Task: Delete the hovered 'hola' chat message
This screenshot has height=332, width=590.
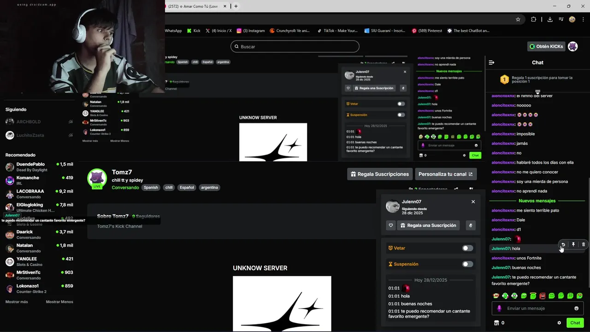Action: tap(584, 244)
